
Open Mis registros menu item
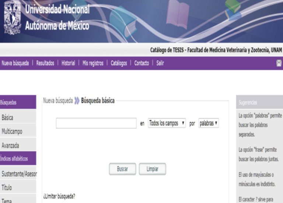(93, 63)
